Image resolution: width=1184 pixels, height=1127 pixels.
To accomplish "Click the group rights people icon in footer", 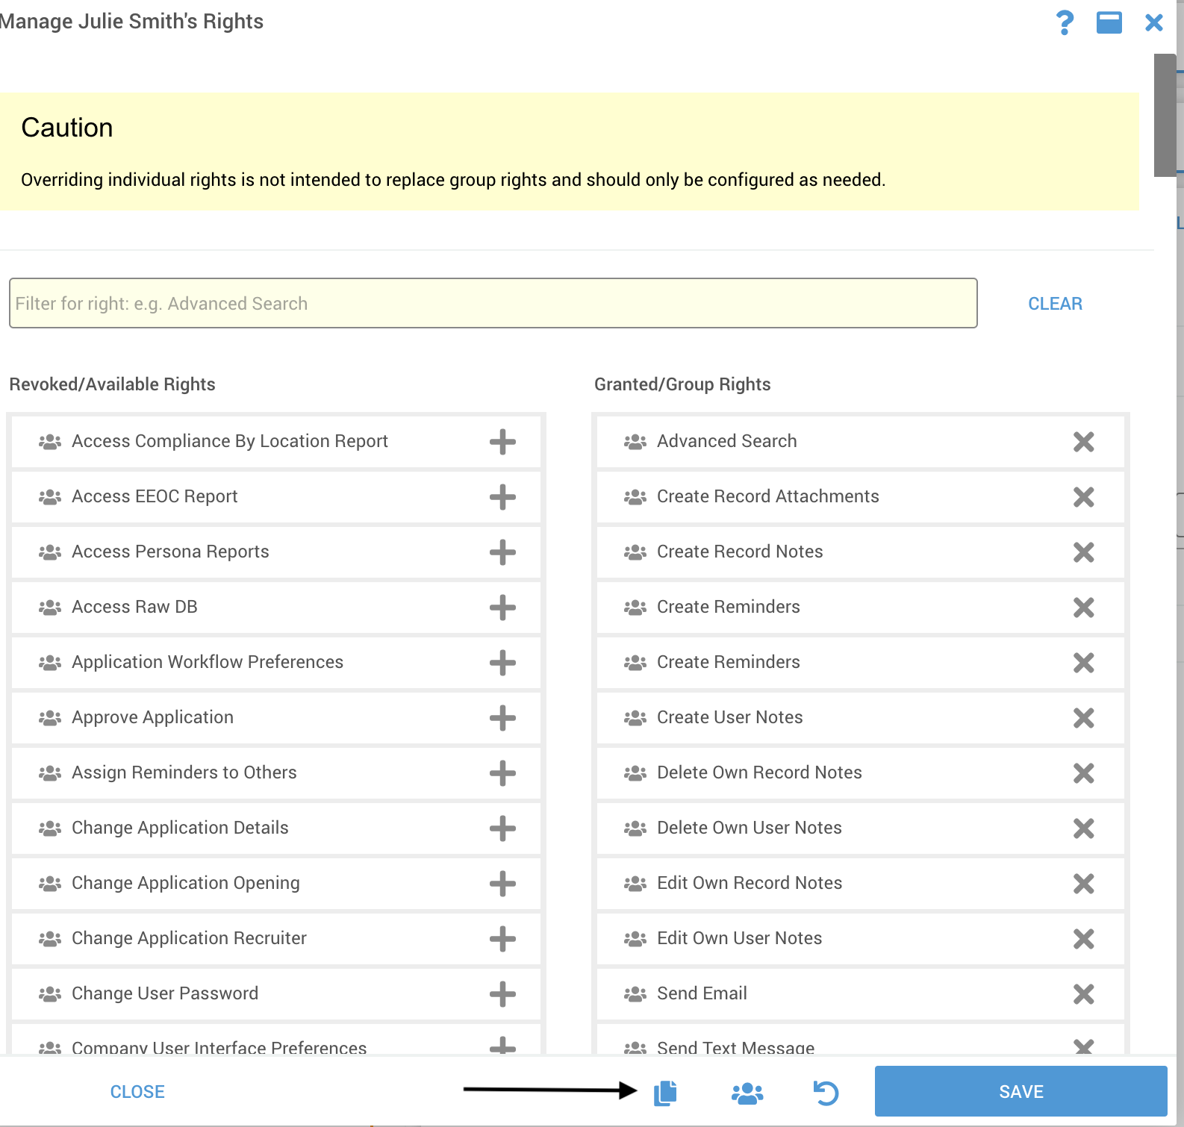I will point(747,1093).
